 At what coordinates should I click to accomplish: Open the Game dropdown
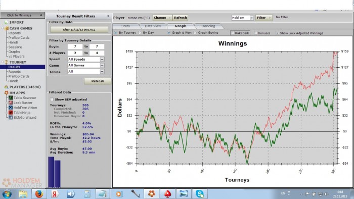[102, 65]
